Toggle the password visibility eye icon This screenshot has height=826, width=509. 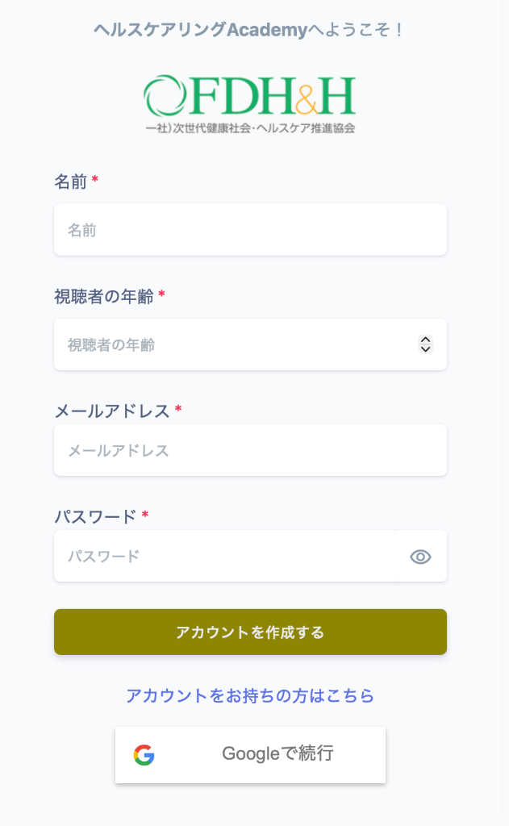point(422,556)
